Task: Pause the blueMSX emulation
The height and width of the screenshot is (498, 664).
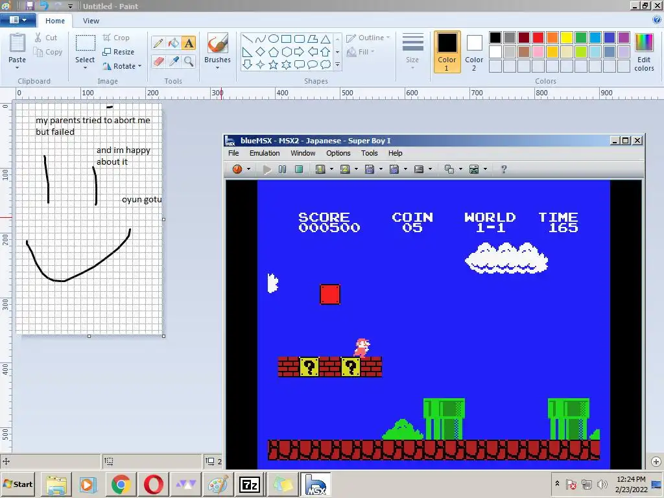Action: tap(283, 169)
